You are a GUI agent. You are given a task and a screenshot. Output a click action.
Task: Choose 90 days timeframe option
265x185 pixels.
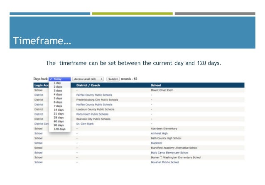[59, 125]
